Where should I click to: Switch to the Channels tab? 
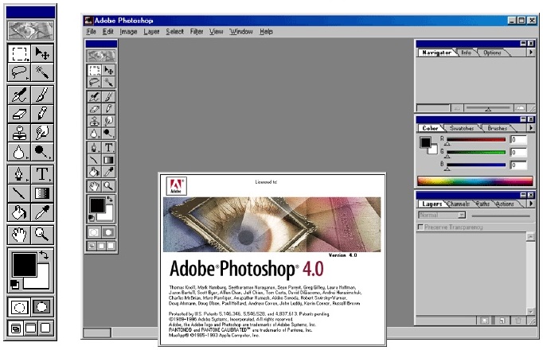click(x=458, y=204)
